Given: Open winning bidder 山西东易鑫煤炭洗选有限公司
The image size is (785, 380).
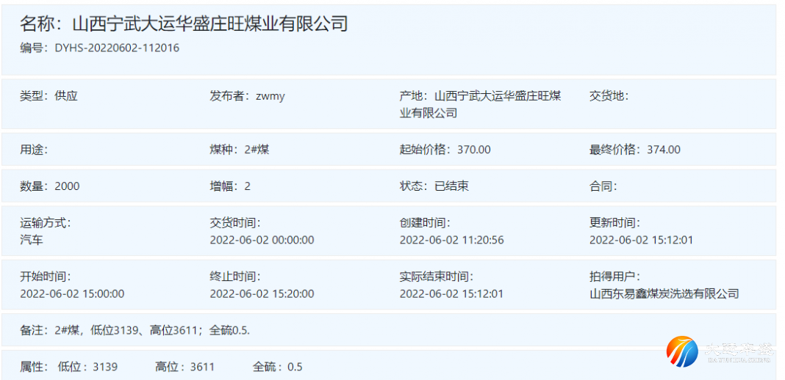Looking at the screenshot, I should (x=664, y=293).
